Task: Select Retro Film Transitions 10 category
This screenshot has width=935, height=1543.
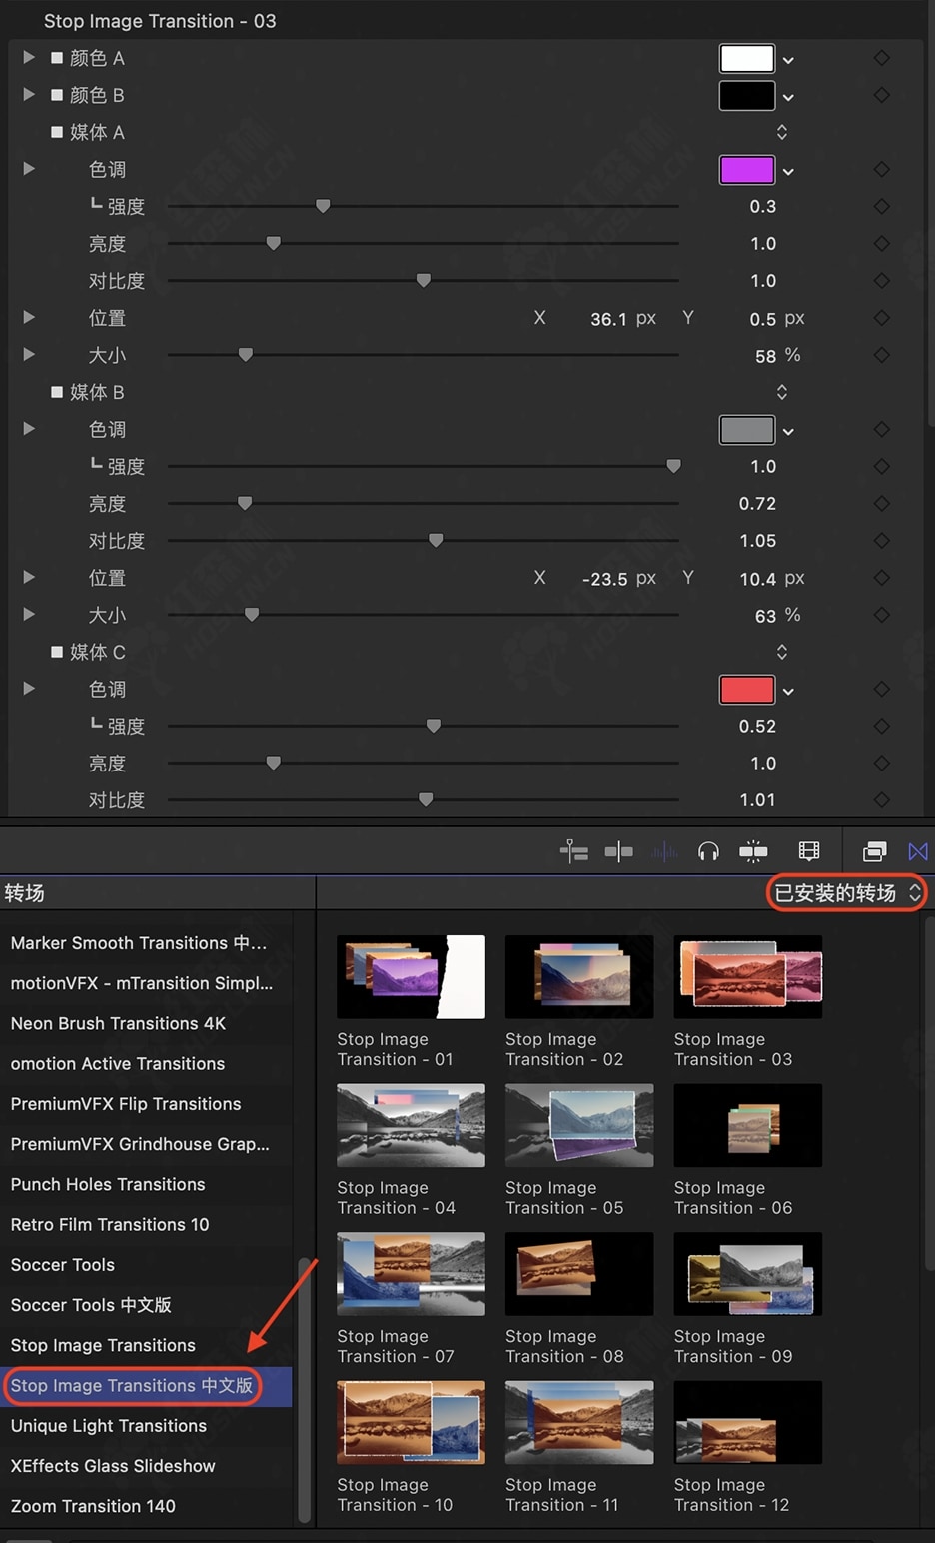Action: click(x=110, y=1224)
